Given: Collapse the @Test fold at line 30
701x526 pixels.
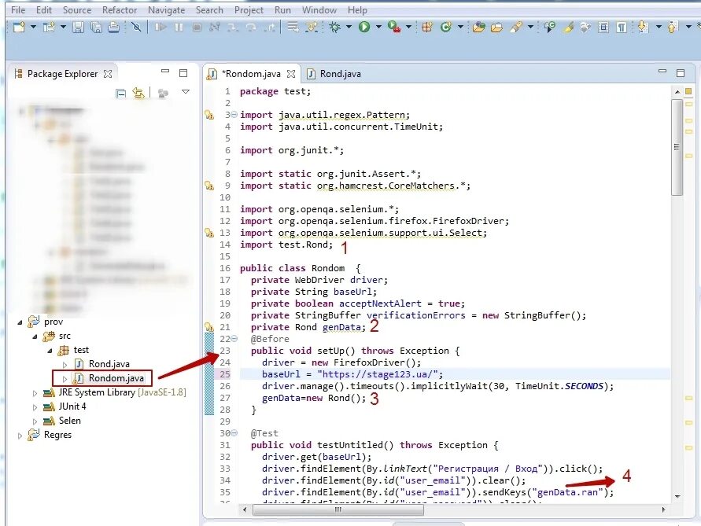Looking at the screenshot, I should [x=234, y=433].
